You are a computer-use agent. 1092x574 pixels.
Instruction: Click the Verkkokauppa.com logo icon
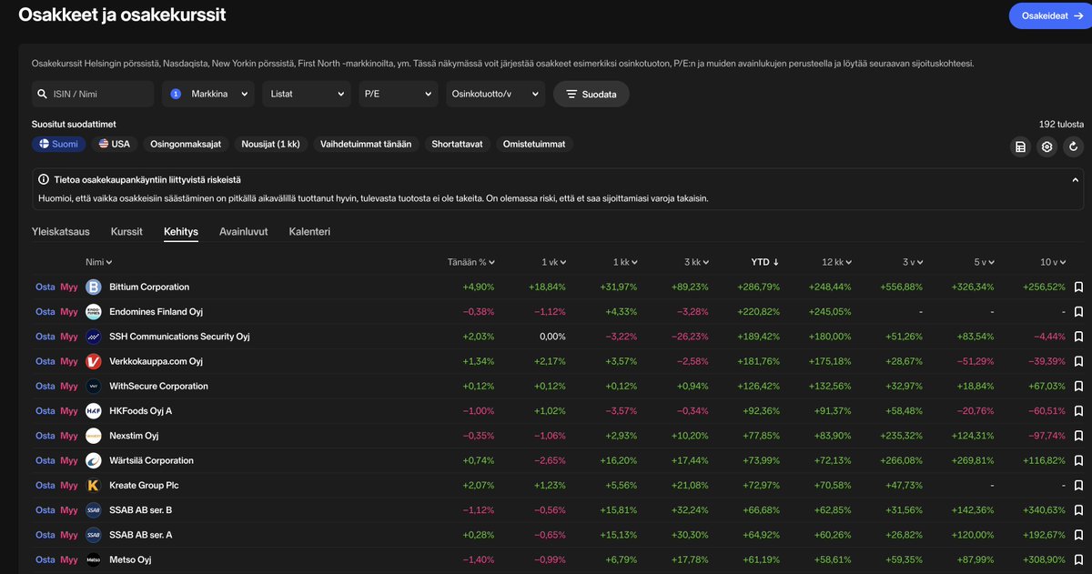click(x=93, y=361)
